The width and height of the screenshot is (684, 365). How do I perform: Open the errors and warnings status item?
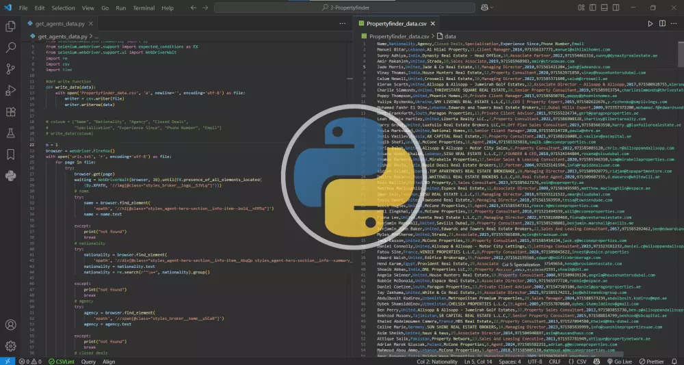click(30, 362)
